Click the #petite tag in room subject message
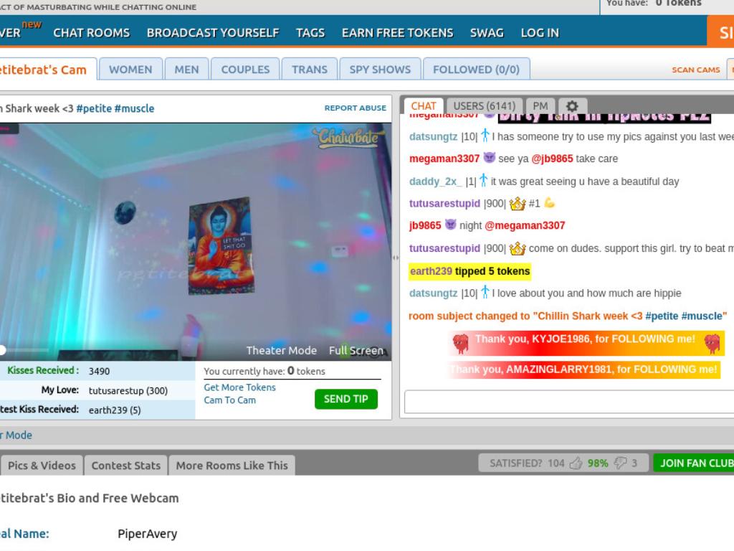Screen dimensions: 734x551 pyautogui.click(x=662, y=316)
